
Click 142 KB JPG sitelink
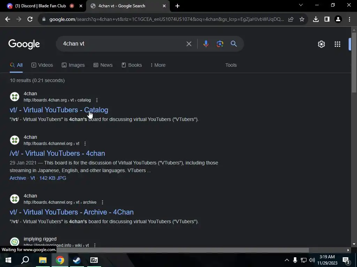click(x=53, y=178)
